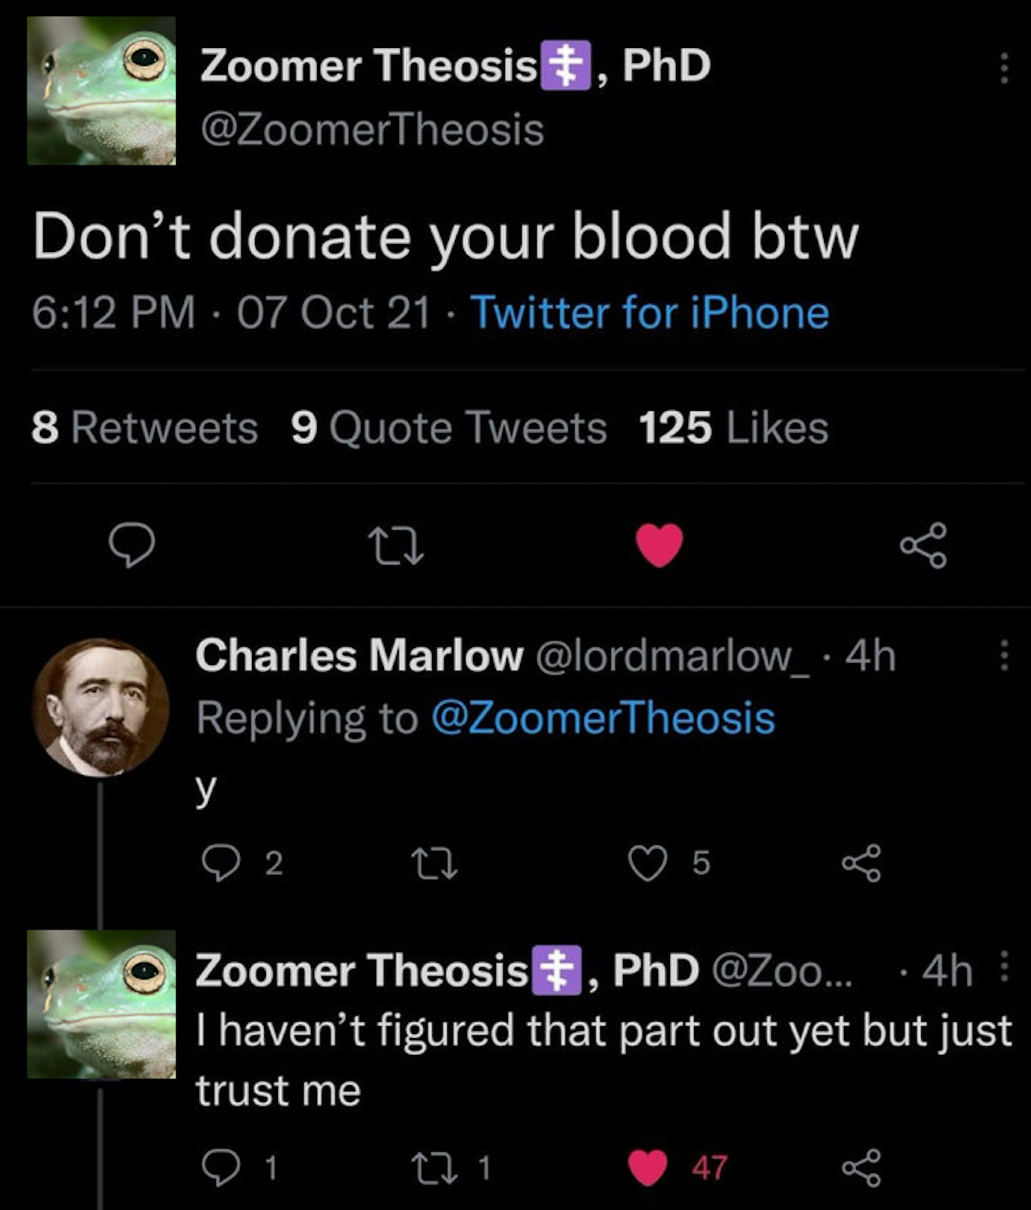Share the main tweet via share icon
The width and height of the screenshot is (1031, 1210).
tap(923, 545)
